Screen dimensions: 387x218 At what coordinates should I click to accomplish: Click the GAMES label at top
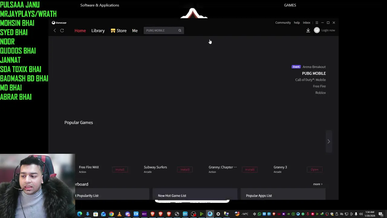(x=290, y=5)
